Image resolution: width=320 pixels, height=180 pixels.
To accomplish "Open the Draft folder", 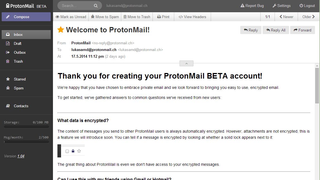I will coord(18,43).
